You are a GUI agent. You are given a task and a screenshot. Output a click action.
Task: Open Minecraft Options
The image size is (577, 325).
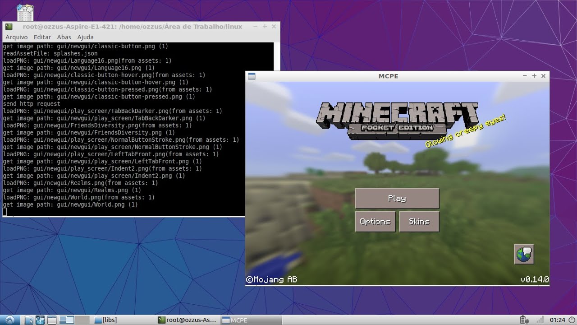(x=375, y=222)
